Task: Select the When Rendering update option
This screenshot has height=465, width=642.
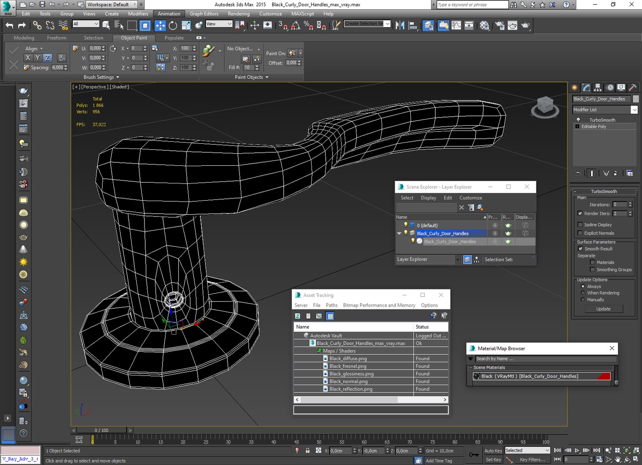Action: point(583,293)
